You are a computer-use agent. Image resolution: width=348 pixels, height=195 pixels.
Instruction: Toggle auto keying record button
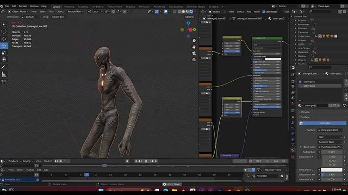pos(127,161)
